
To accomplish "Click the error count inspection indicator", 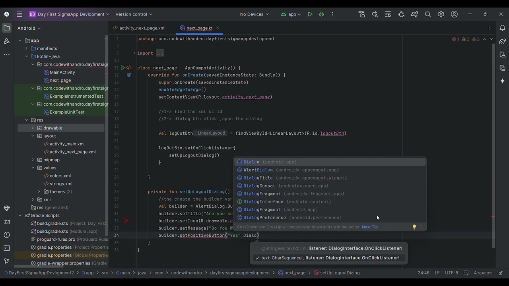I will 456,39.
